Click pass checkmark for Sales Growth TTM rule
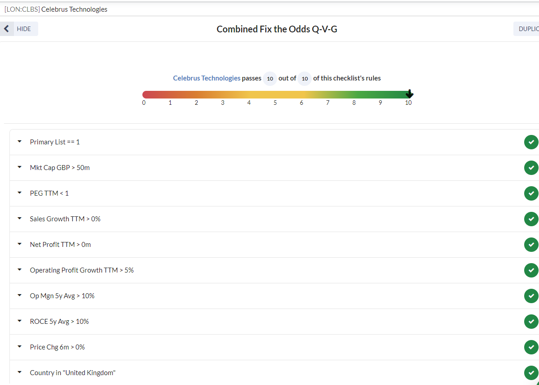Image resolution: width=539 pixels, height=385 pixels. tap(531, 219)
